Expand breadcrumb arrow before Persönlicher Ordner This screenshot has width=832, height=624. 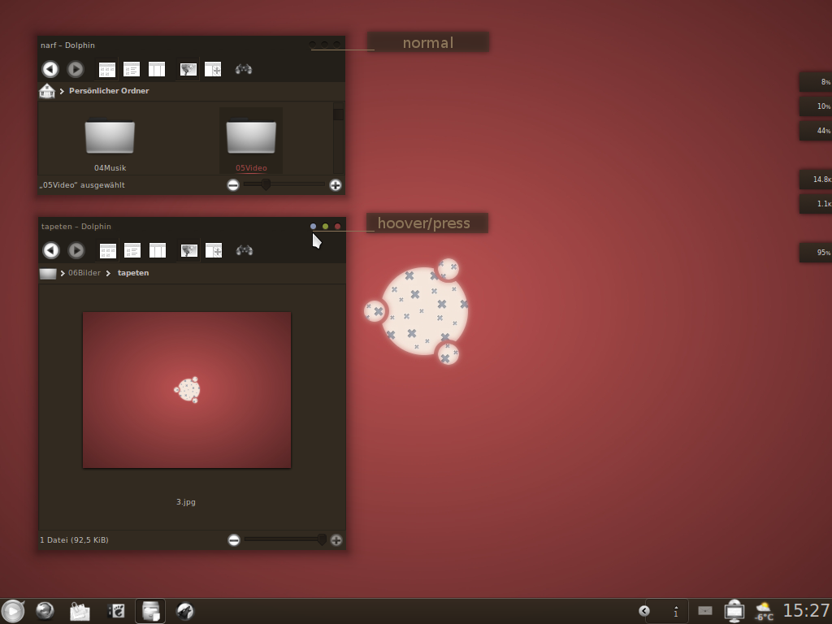(62, 91)
